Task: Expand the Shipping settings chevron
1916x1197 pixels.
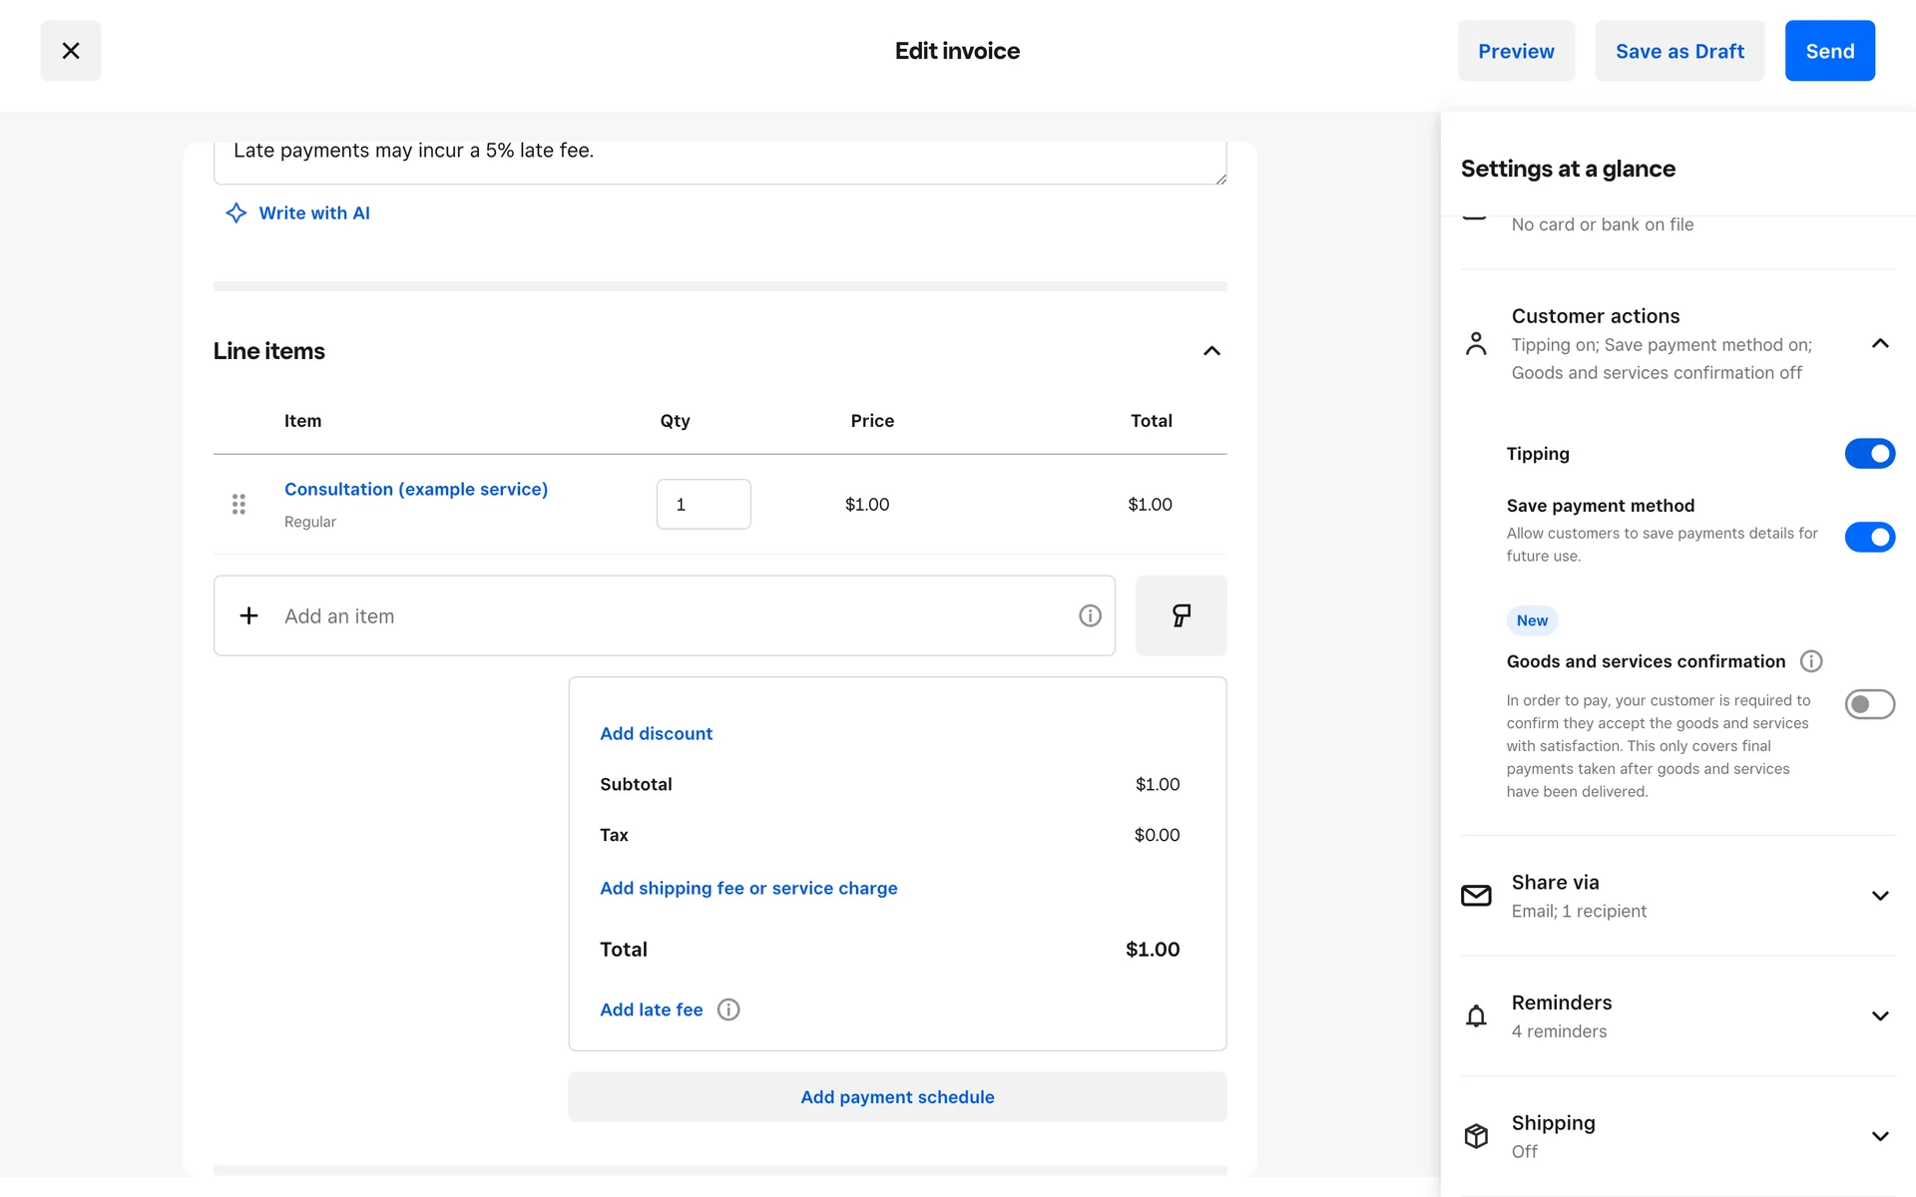Action: [1880, 1136]
